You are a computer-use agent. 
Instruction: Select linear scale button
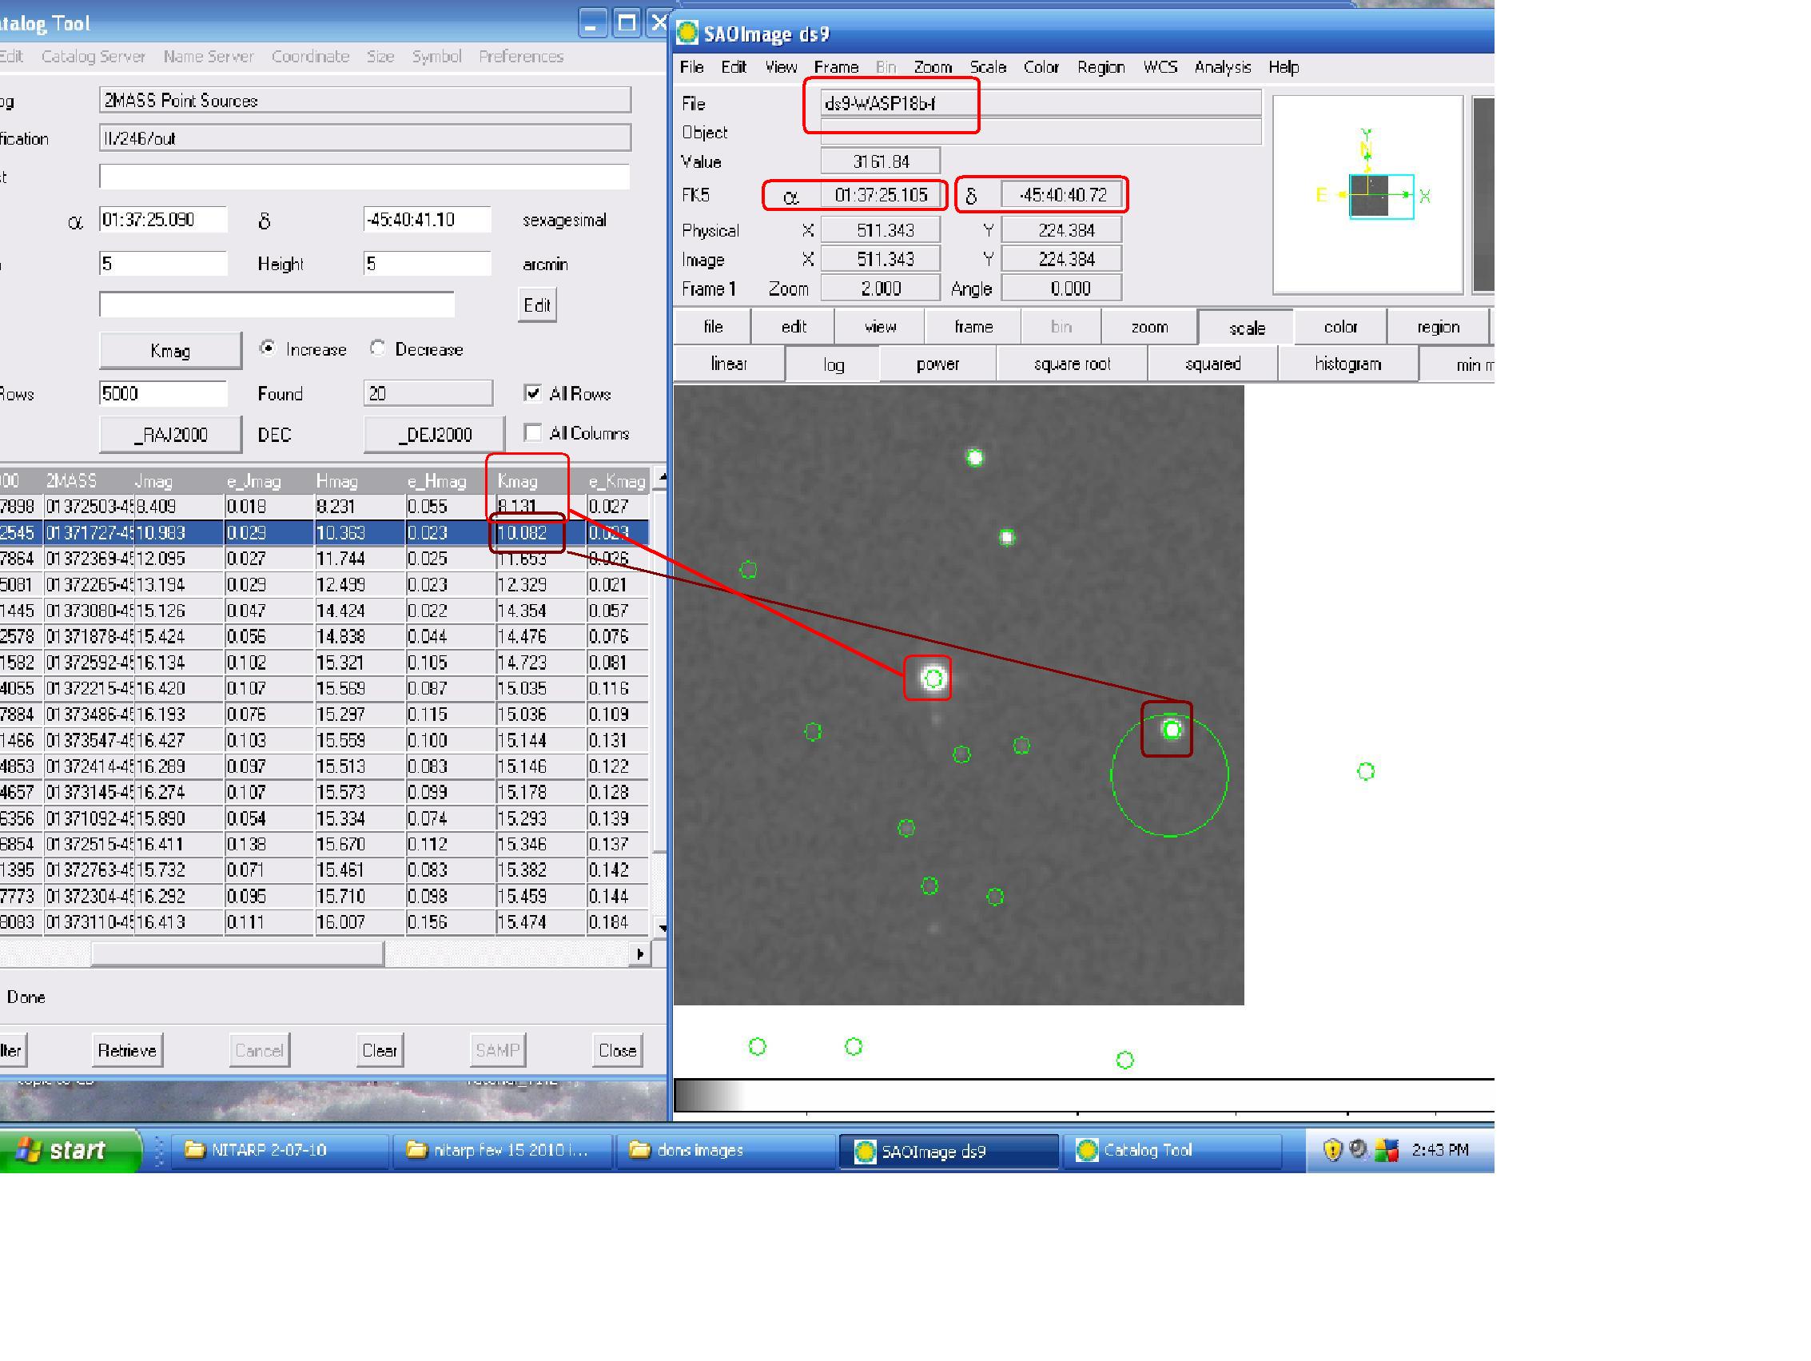point(729,364)
